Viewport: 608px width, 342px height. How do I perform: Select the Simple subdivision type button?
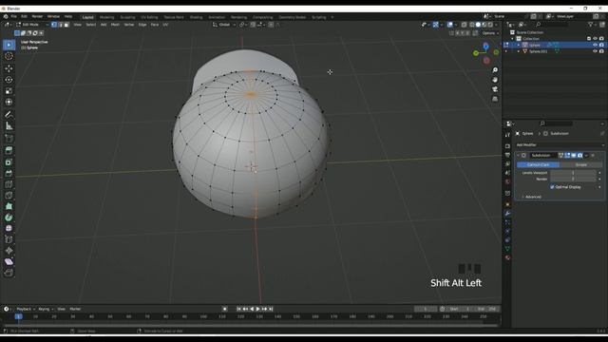(580, 164)
